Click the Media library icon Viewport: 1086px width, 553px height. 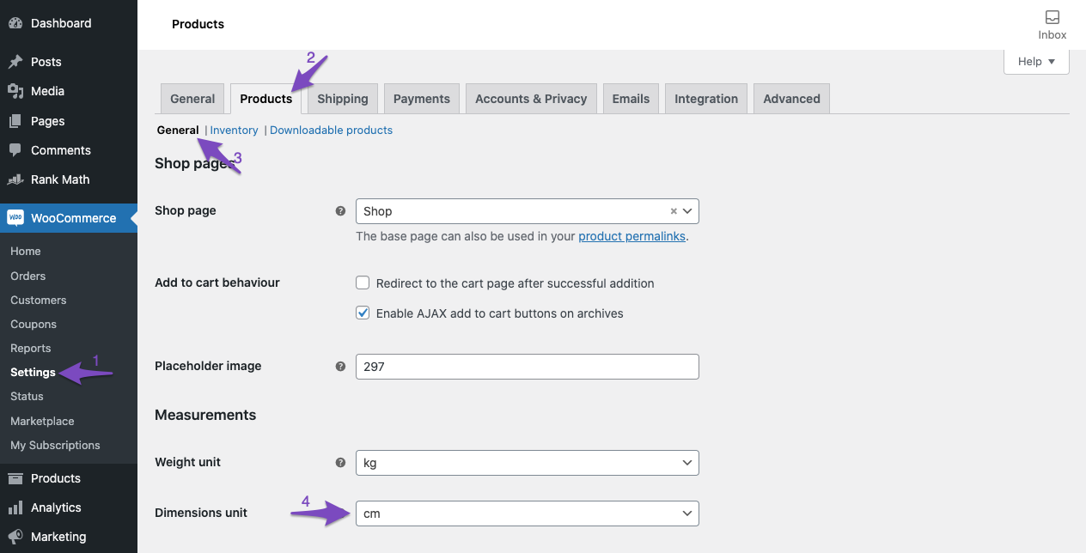15,91
